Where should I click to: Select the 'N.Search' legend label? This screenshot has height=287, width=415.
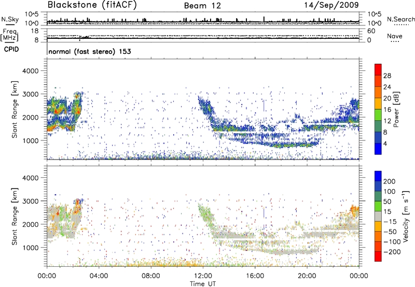(x=400, y=19)
